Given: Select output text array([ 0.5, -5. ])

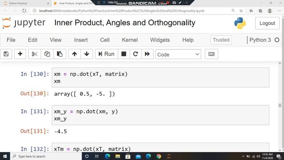Looking at the screenshot, I should click(x=84, y=94).
